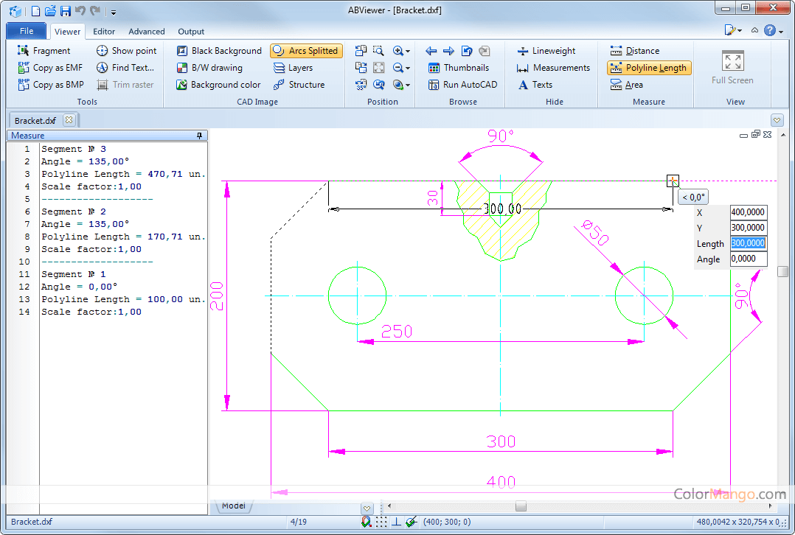Open the Quick Access Toolbar customize dropdown
Image resolution: width=795 pixels, height=535 pixels.
(x=114, y=12)
